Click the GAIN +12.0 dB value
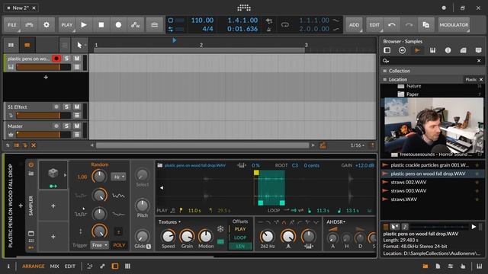 (364, 166)
